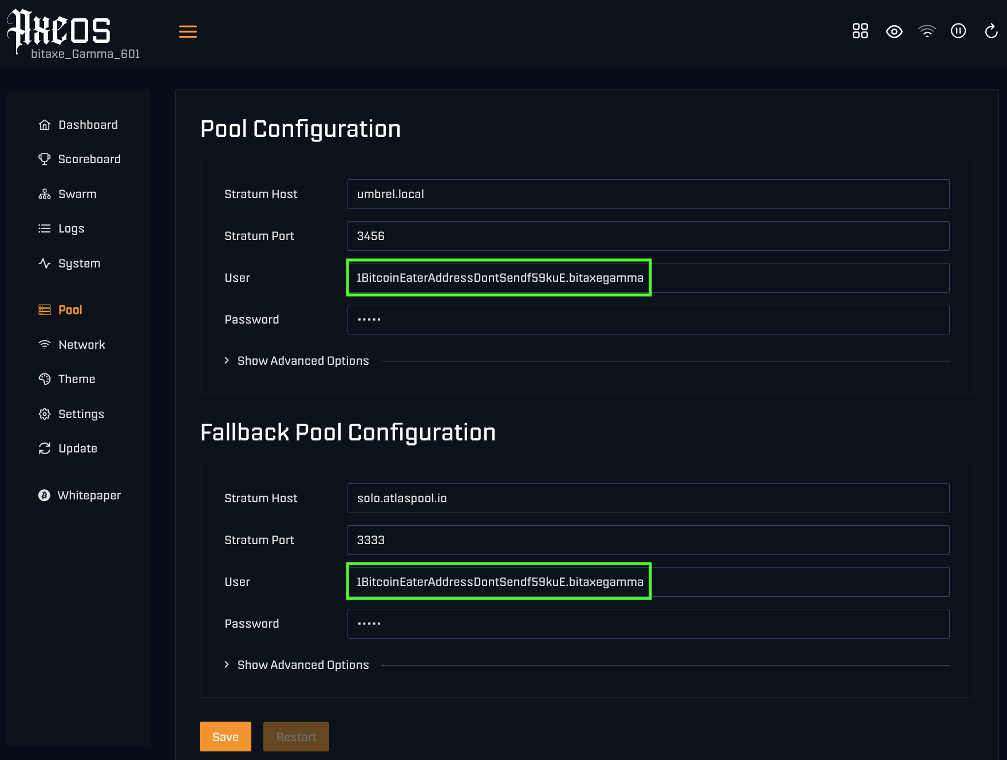Open the Logs page

(61, 229)
